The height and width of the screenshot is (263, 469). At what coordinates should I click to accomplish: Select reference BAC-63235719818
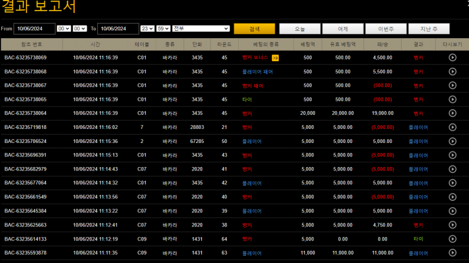(x=25, y=127)
